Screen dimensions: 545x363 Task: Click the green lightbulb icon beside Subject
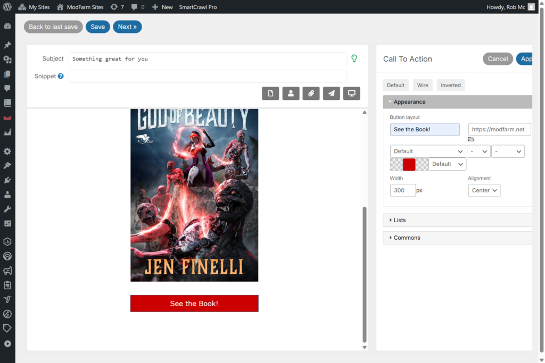coord(354,58)
